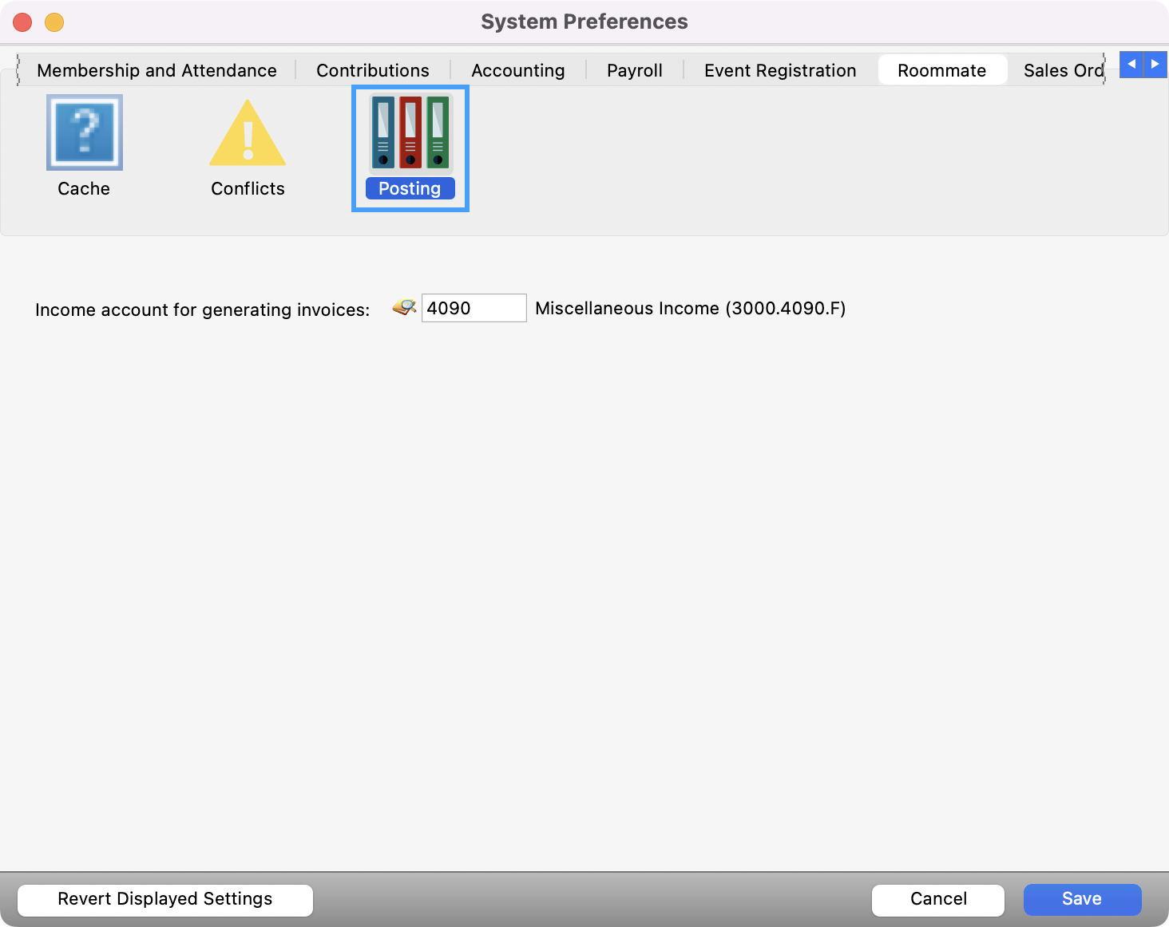Open account lookup beside the income account field
Screen dimensions: 1169x927
(404, 307)
